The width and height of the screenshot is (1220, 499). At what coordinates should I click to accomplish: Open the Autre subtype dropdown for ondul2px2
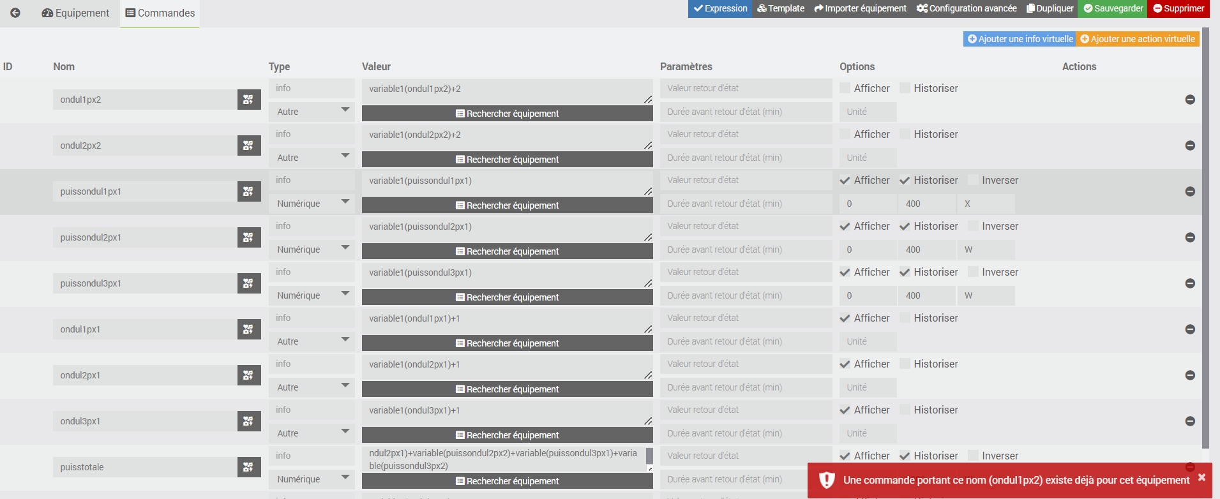pyautogui.click(x=312, y=158)
